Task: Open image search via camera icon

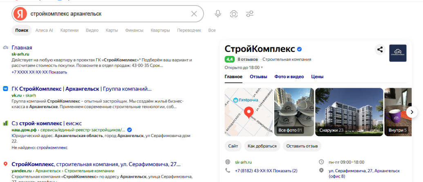Action: (x=234, y=14)
